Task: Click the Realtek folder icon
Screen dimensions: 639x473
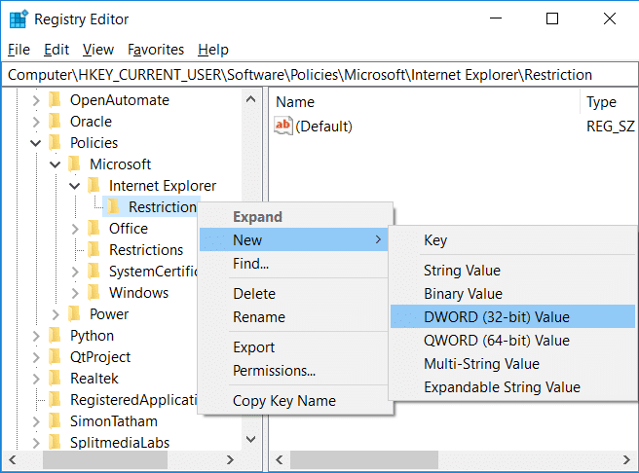Action: (x=55, y=379)
